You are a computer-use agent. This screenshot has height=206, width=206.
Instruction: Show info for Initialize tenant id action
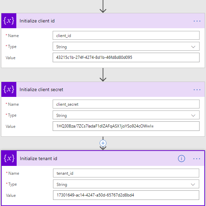(182, 158)
